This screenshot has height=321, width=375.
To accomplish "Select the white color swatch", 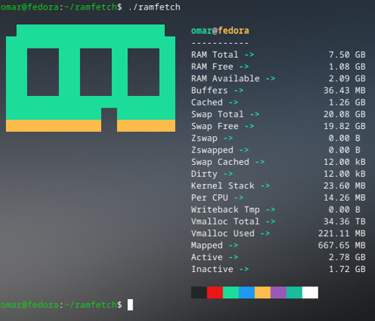I will 310,292.
